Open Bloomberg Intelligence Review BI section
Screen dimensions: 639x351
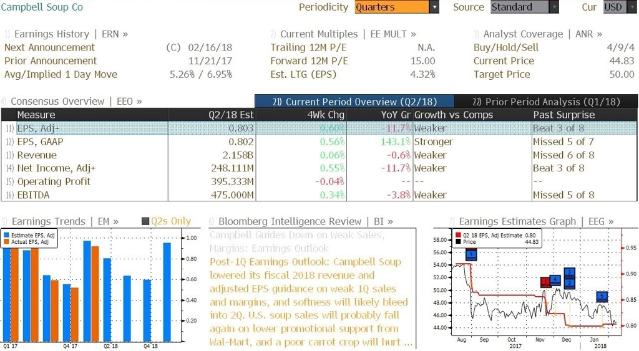[301, 221]
